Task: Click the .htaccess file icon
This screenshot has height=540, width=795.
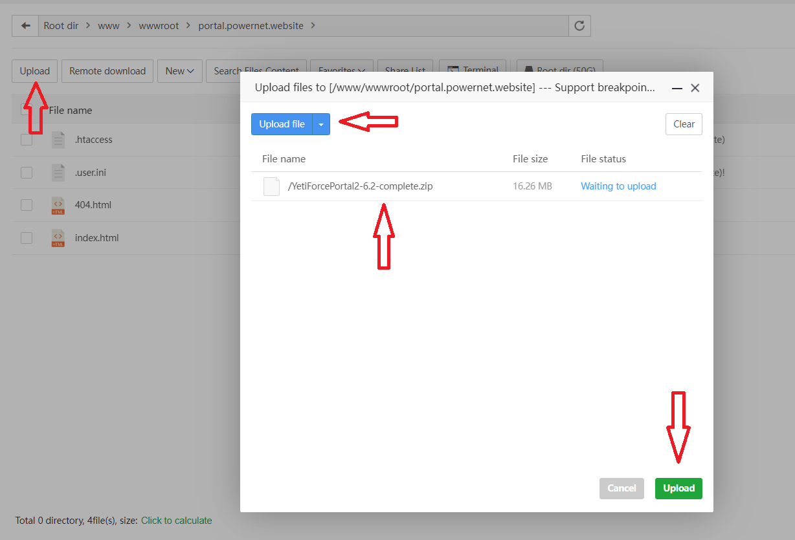Action: pyautogui.click(x=58, y=140)
